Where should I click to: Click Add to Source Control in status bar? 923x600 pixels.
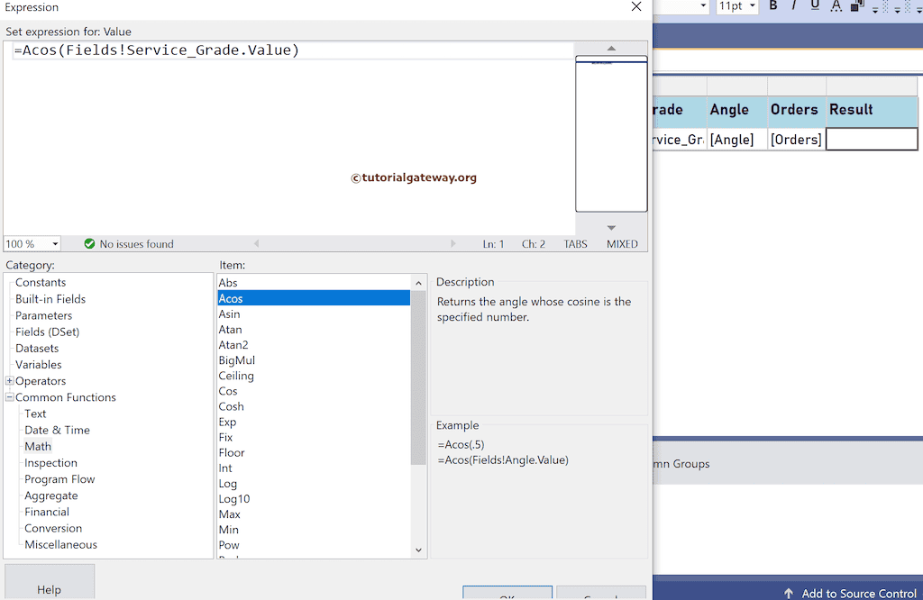[x=851, y=593]
